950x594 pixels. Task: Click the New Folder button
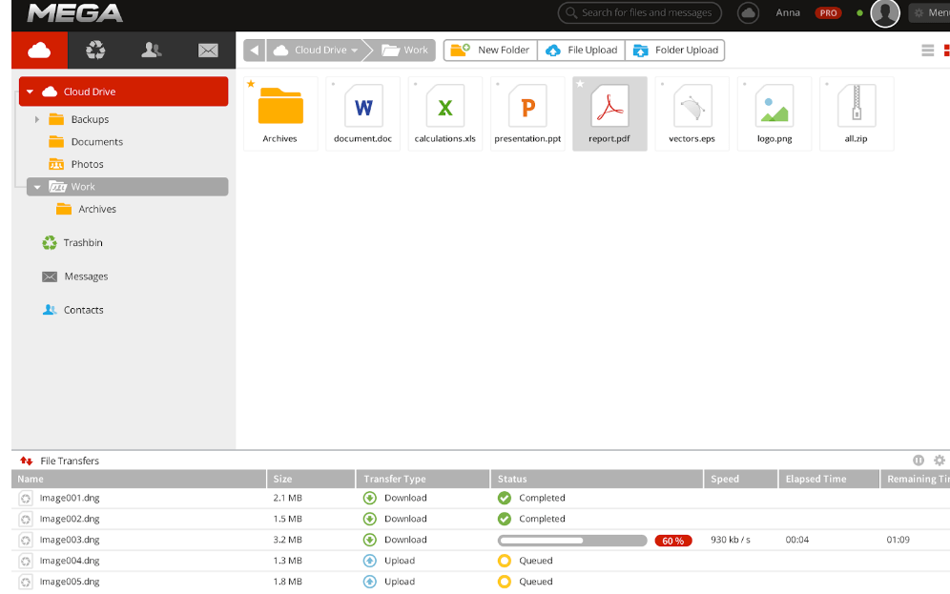pos(490,51)
